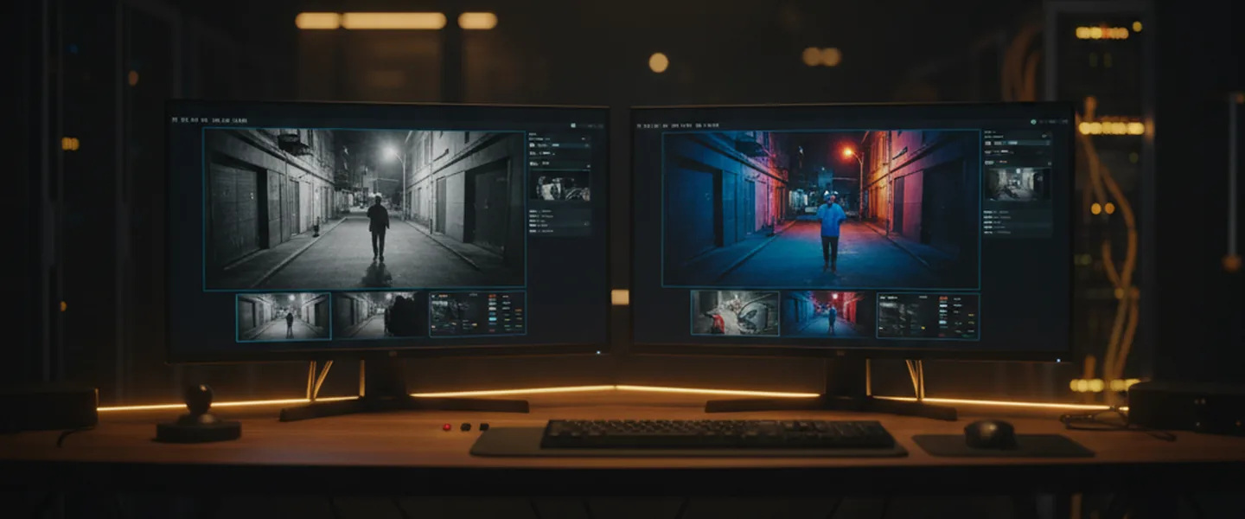Image resolution: width=1245 pixels, height=519 pixels.
Task: Click the black-and-white alley preview on left monitor
Action: (364, 208)
